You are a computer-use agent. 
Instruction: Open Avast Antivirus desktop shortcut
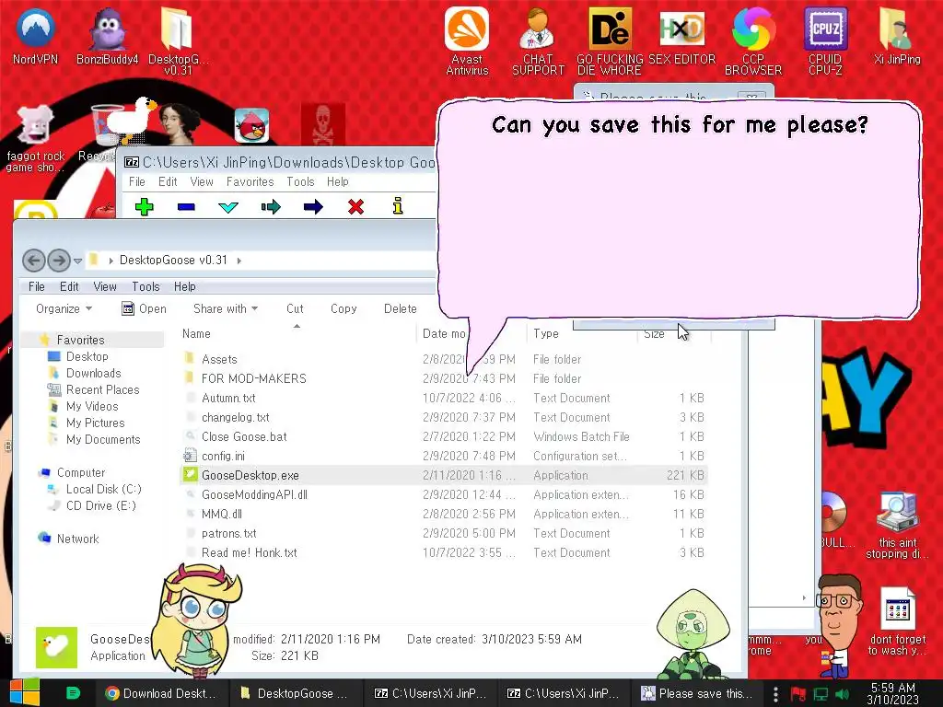pos(467,41)
